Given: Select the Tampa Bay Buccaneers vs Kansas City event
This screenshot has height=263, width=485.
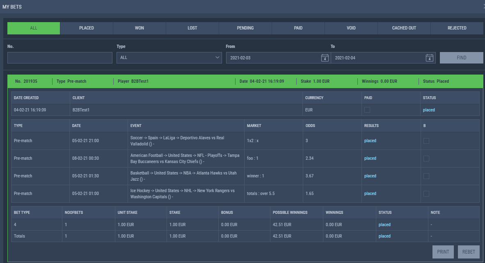Looking at the screenshot, I should pos(185,159).
